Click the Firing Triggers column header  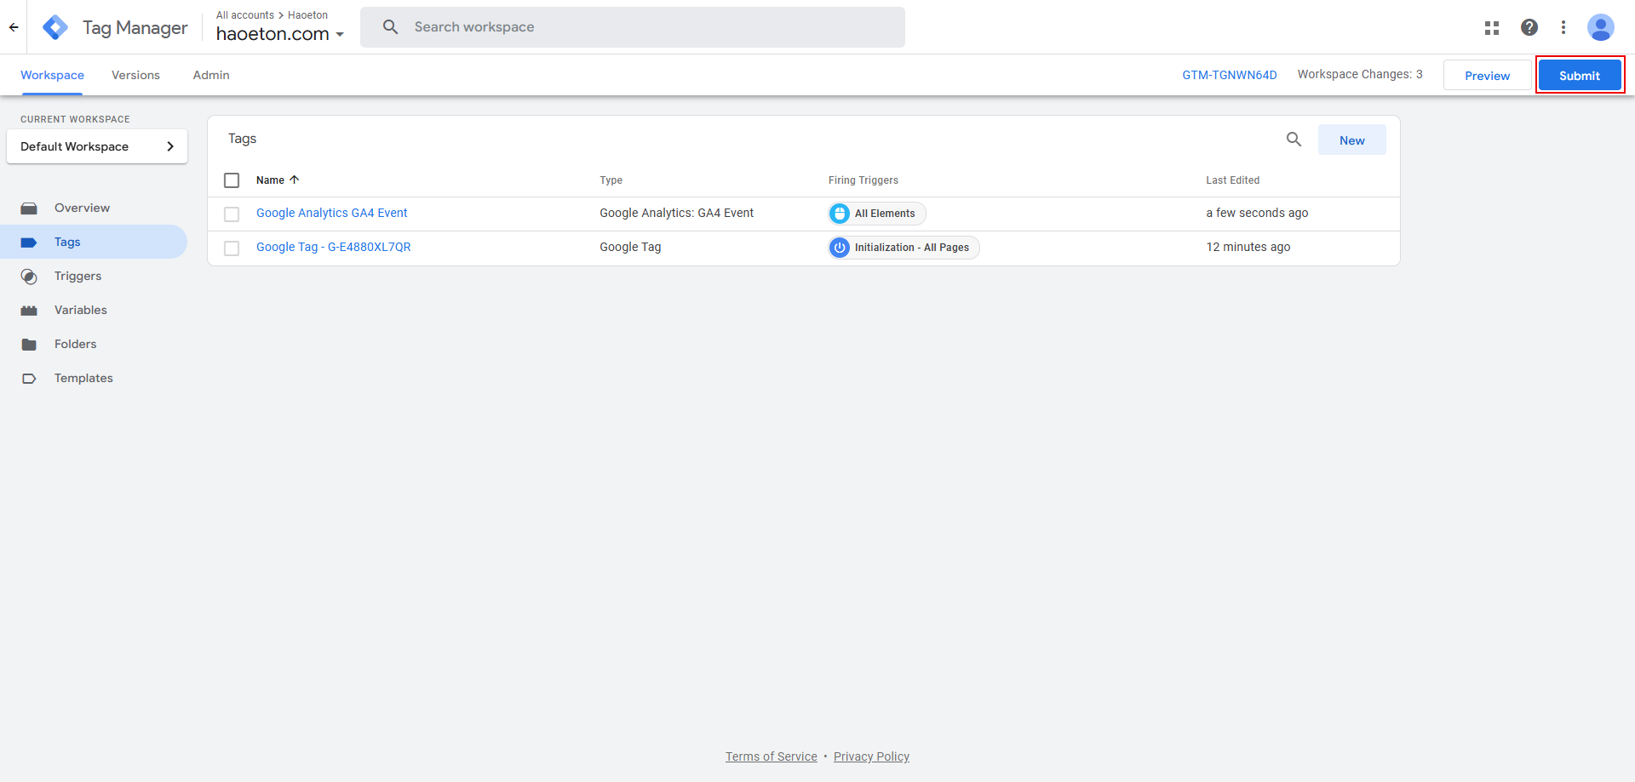tap(863, 180)
